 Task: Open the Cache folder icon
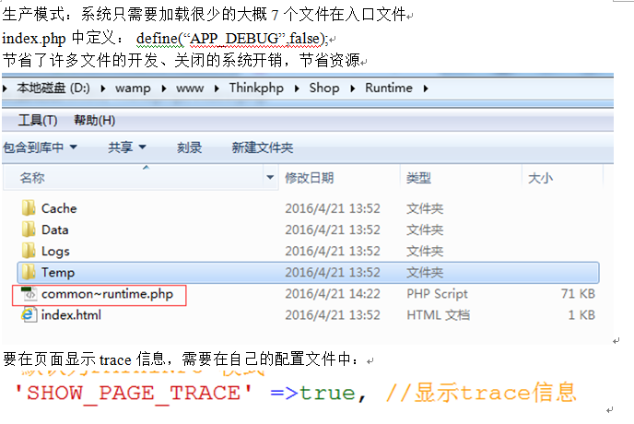point(29,208)
